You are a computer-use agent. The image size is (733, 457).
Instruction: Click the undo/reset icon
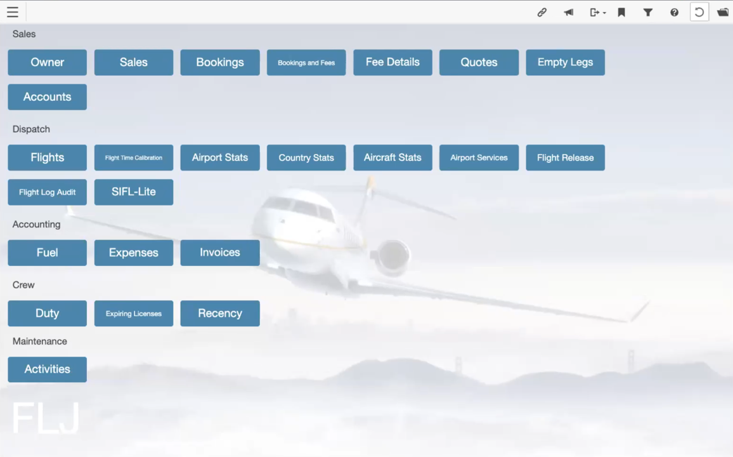[699, 12]
